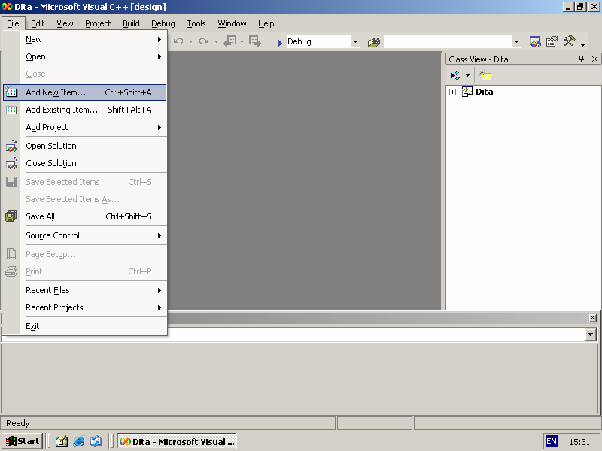602x451 pixels.
Task: Click the Save All icon in menu
Action: (11, 216)
